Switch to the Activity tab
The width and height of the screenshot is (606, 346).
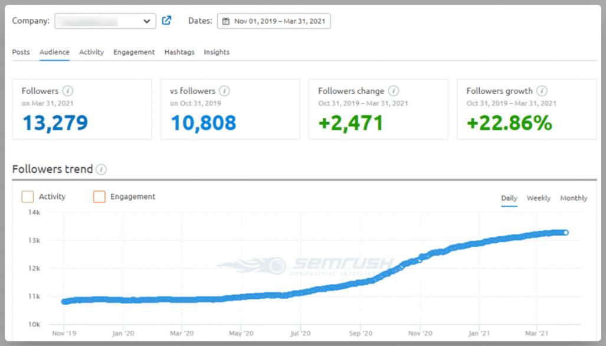[91, 52]
